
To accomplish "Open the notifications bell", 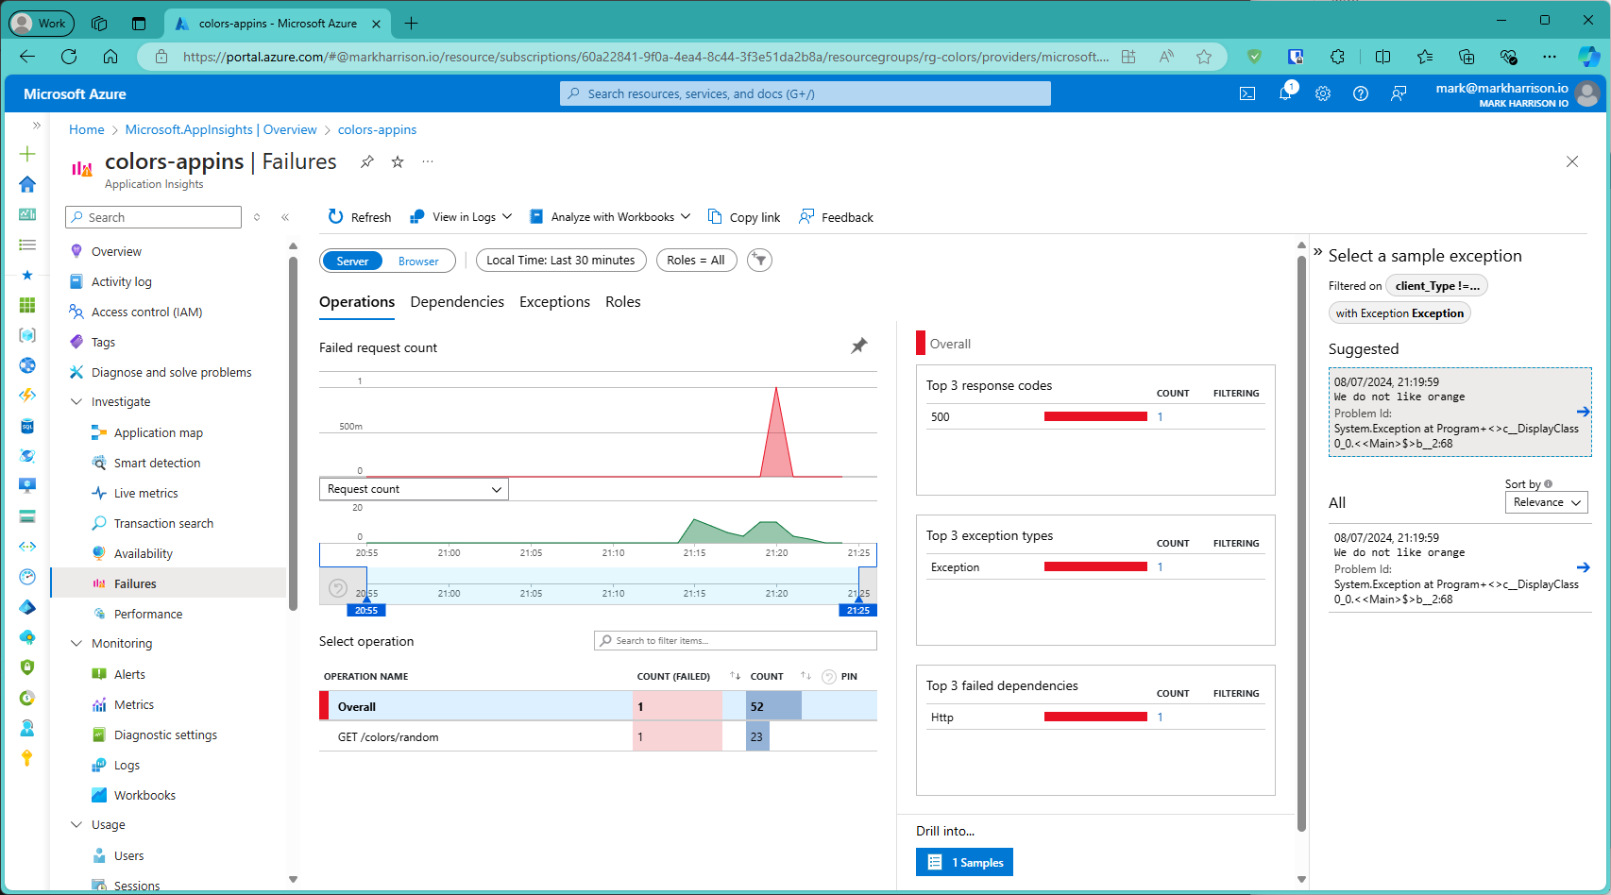I will 1285,93.
